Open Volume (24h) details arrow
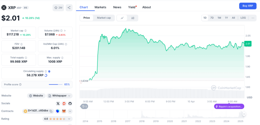 coord(65,30)
